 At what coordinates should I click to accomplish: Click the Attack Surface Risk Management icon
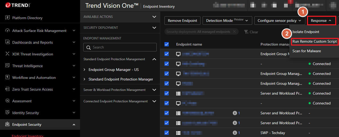click(x=7, y=31)
